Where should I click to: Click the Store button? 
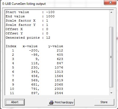104,102
